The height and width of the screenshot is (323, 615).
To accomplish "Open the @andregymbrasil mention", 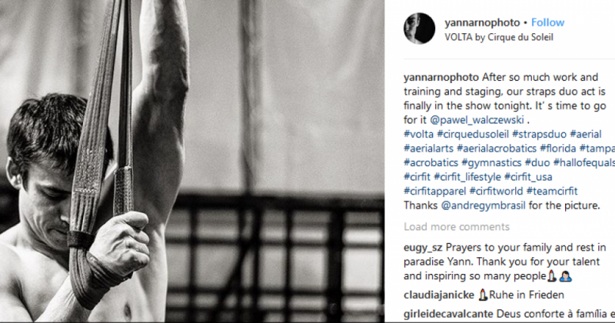I will tap(484, 205).
